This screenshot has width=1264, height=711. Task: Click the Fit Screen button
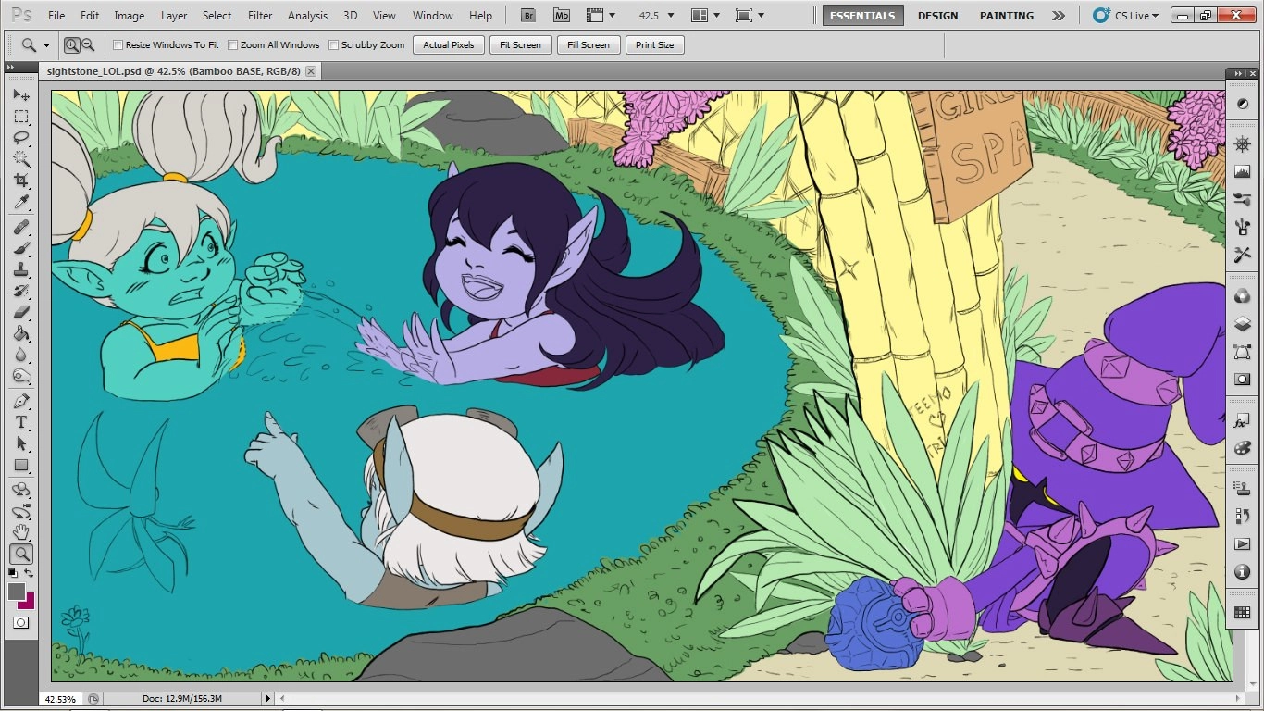point(520,44)
